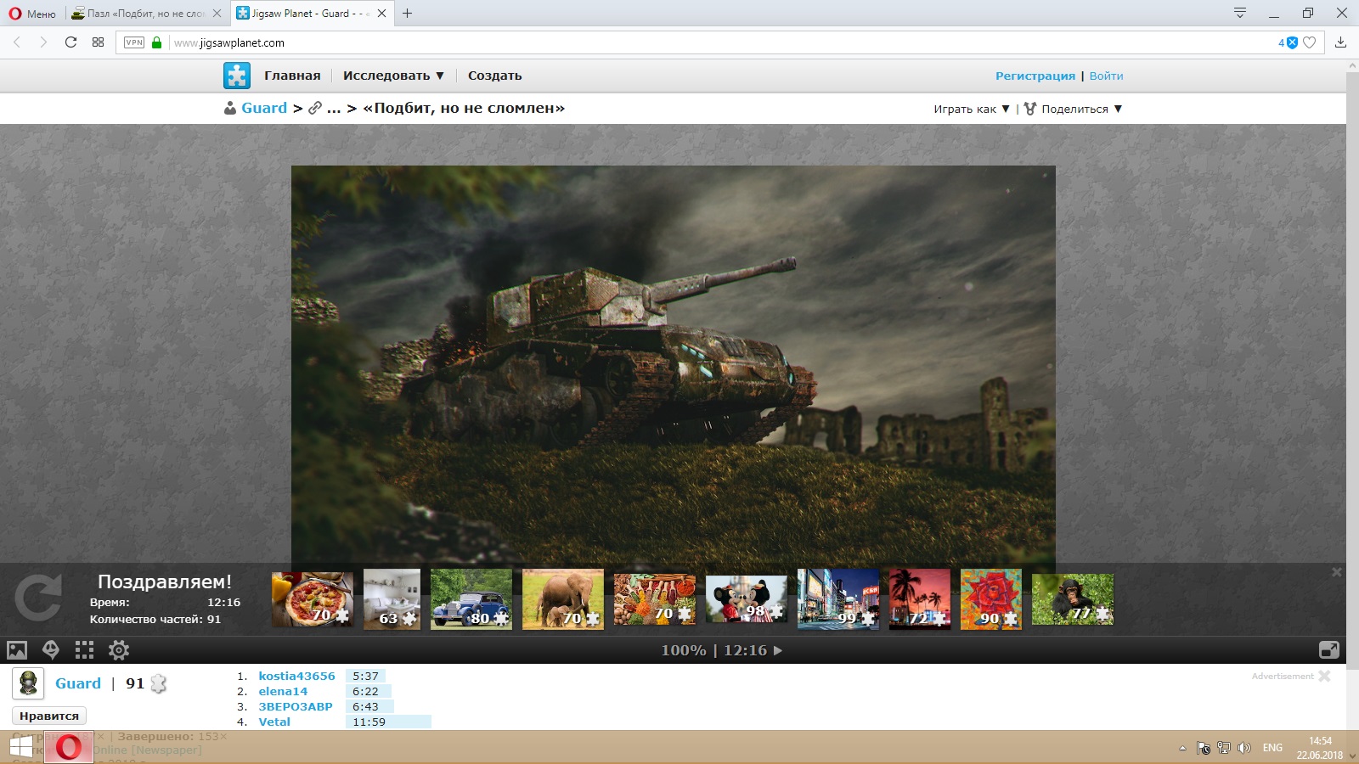Click the Нравится button
1359x764 pixels.
[x=49, y=716]
